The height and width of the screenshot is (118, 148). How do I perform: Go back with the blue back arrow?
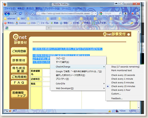pyautogui.click(x=7, y=13)
